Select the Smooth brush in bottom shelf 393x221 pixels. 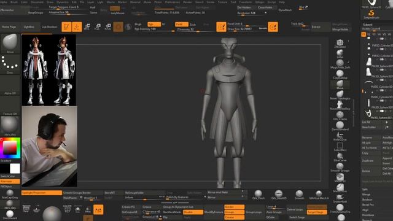pyautogui.click(x=299, y=195)
